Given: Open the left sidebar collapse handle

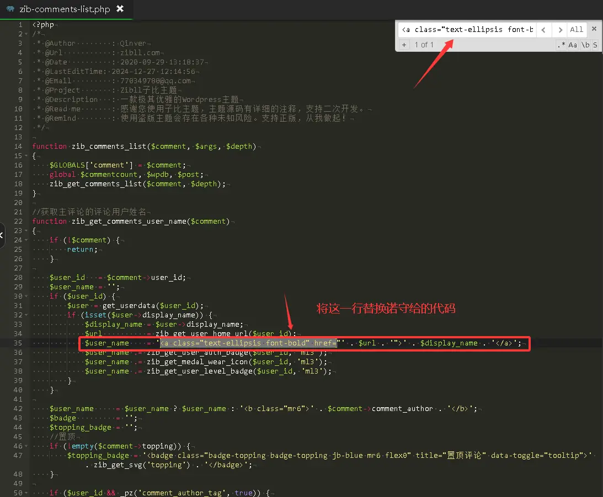Looking at the screenshot, I should coord(2,235).
